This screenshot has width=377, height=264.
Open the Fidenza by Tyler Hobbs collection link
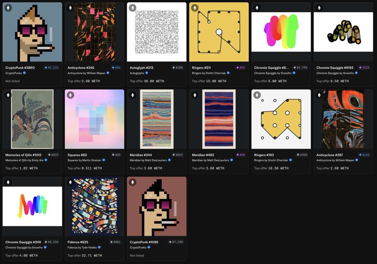pyautogui.click(x=82, y=247)
